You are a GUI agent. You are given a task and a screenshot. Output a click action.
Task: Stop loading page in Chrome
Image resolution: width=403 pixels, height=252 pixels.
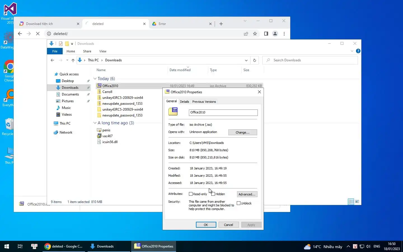pos(38,34)
